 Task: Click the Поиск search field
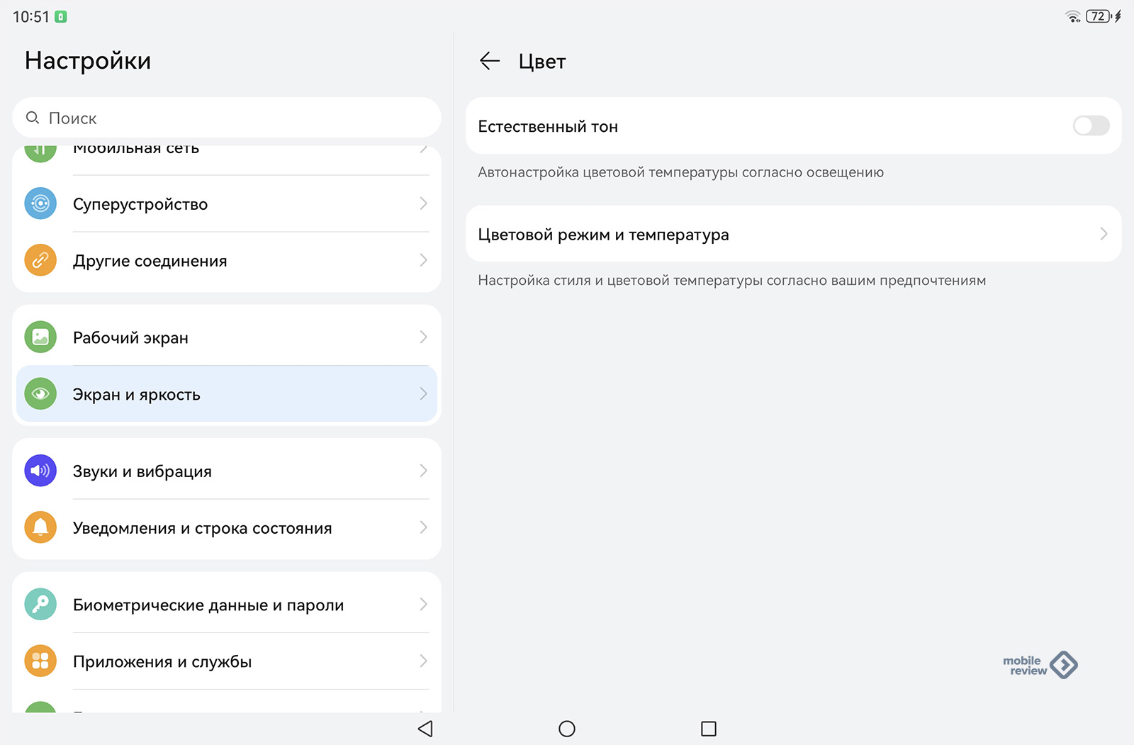[x=227, y=118]
